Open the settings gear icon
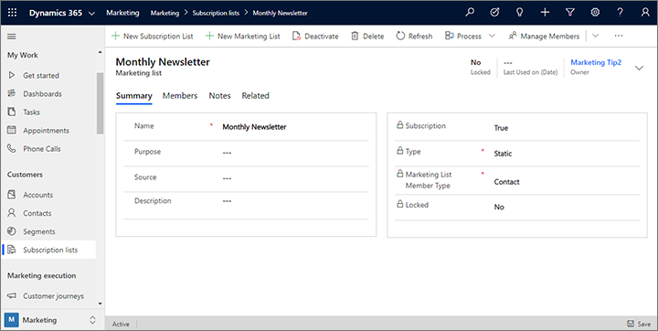 tap(595, 13)
